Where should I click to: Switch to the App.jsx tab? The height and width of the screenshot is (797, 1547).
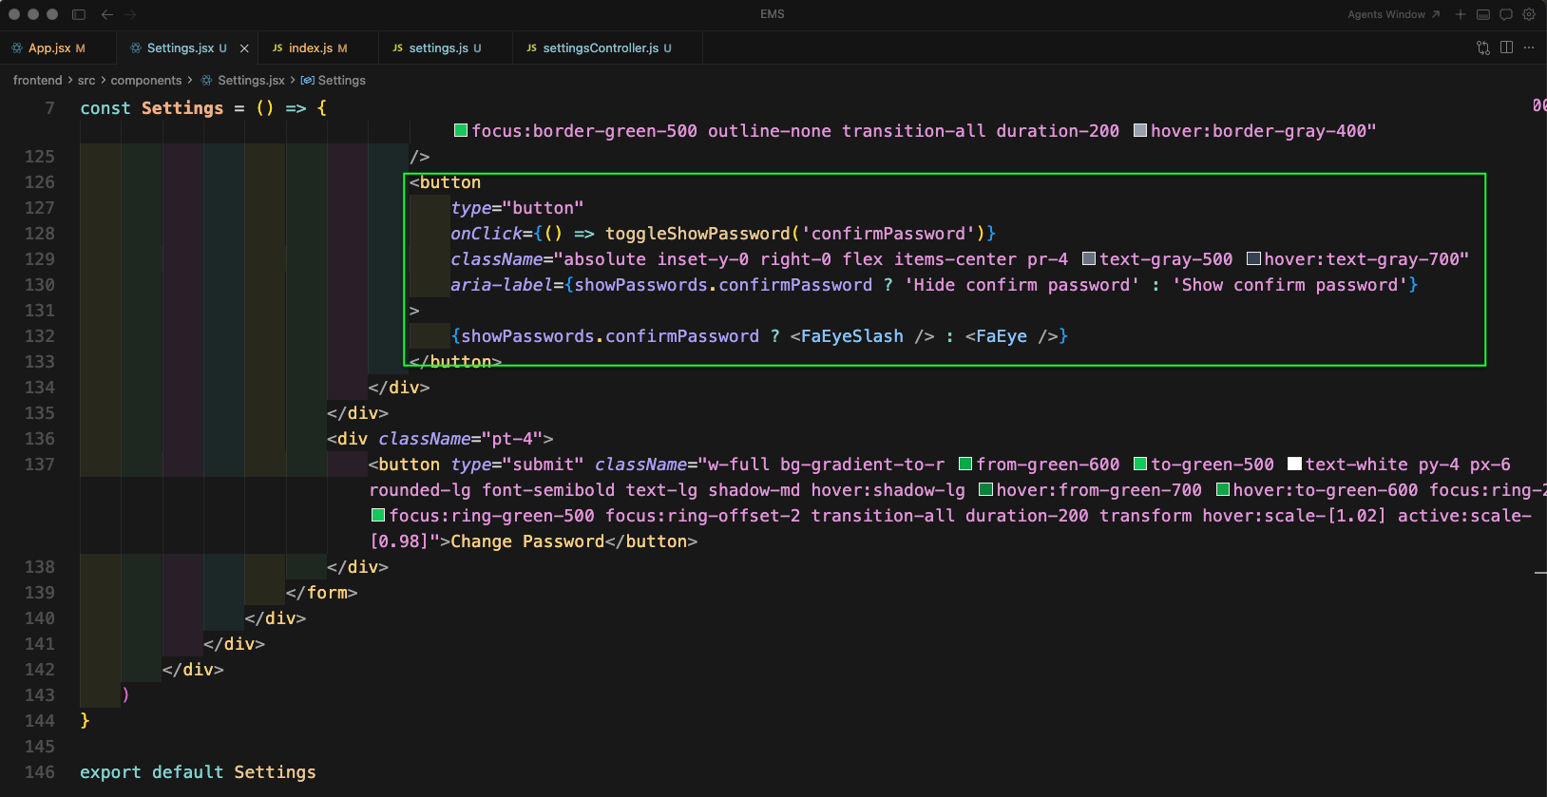pos(49,47)
